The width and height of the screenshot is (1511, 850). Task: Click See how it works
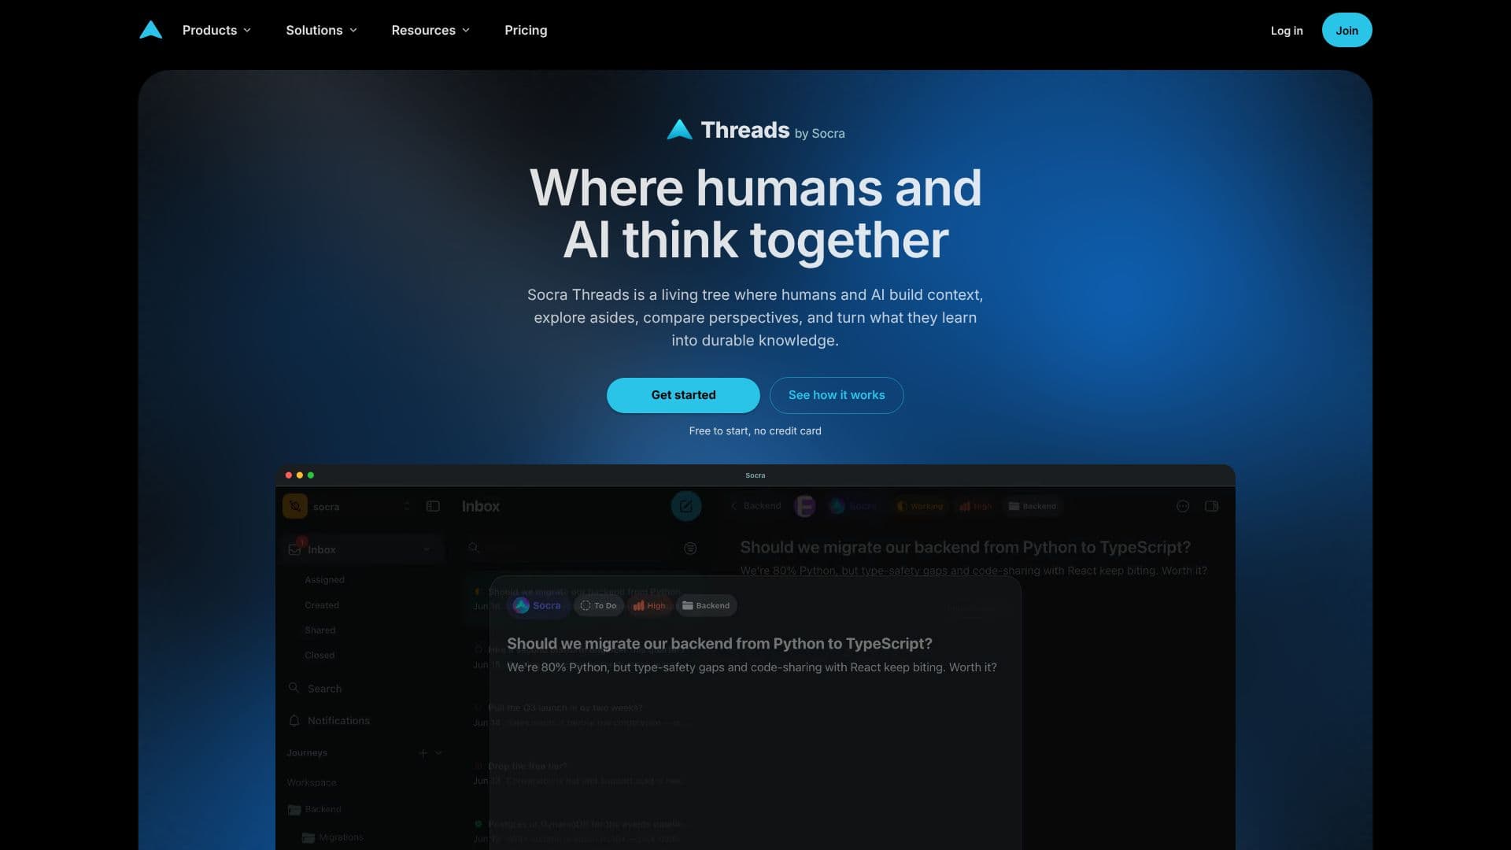(x=837, y=395)
